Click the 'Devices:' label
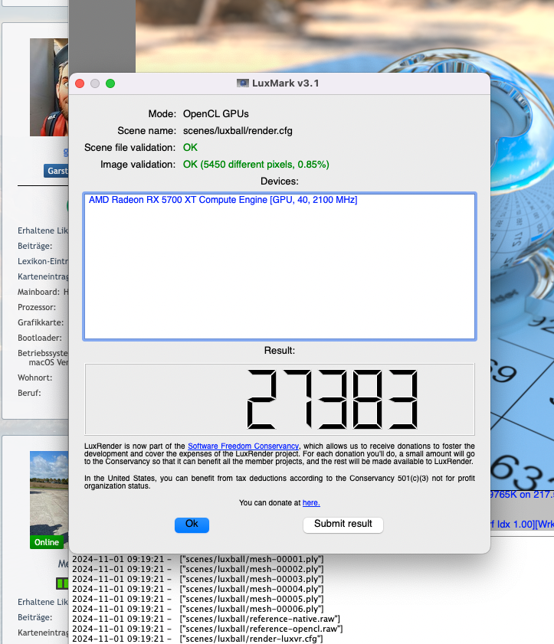 [x=280, y=181]
